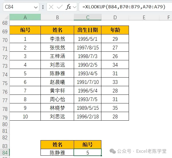
Task: Click birth date 1991/7/10
Action: pos(88,82)
